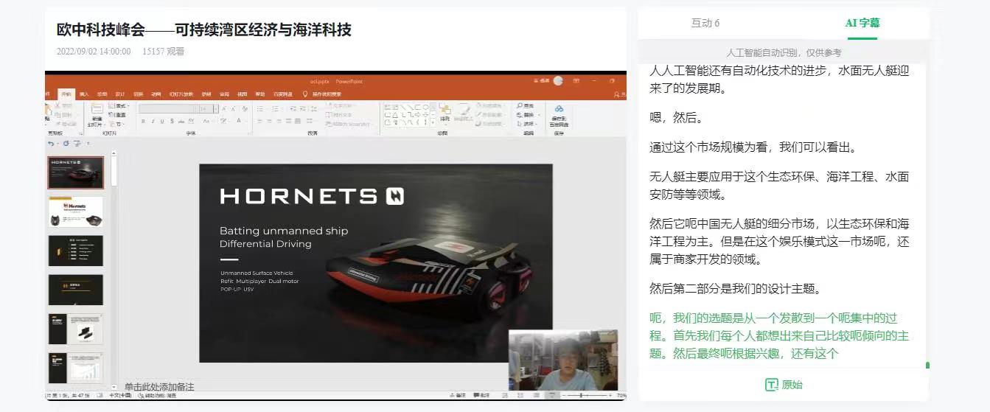The width and height of the screenshot is (990, 412).
Task: Select the second slide thumbnail titled Hornets
Action: click(76, 212)
